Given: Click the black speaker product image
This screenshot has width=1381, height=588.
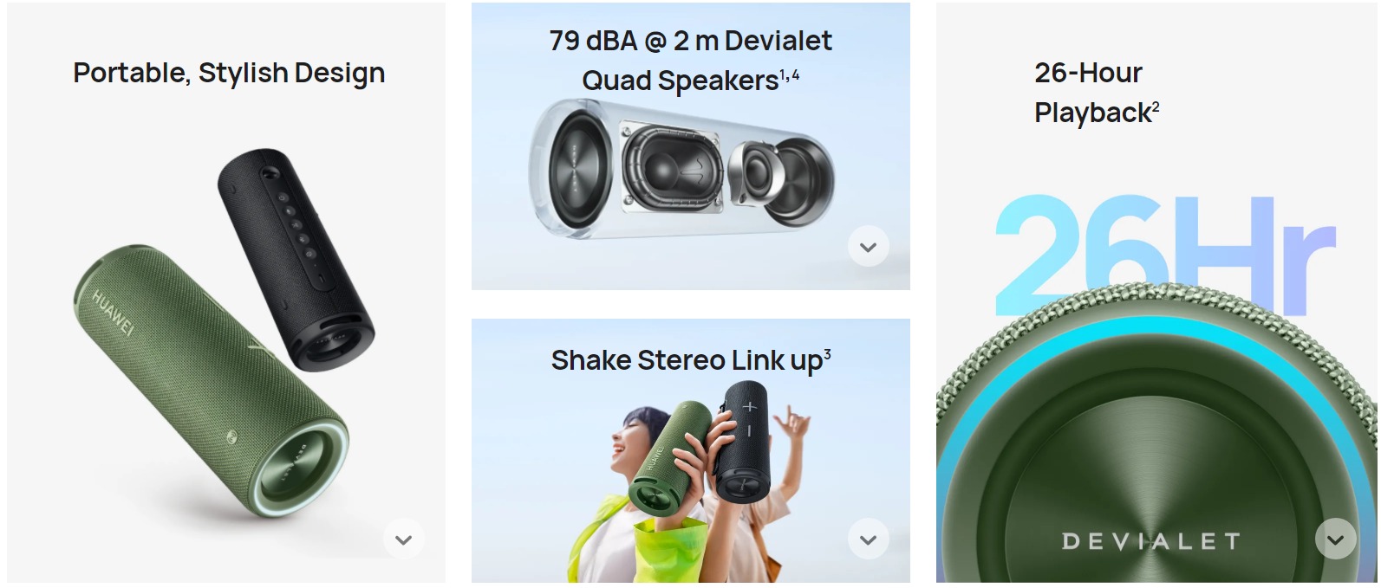Looking at the screenshot, I should click(x=296, y=260).
